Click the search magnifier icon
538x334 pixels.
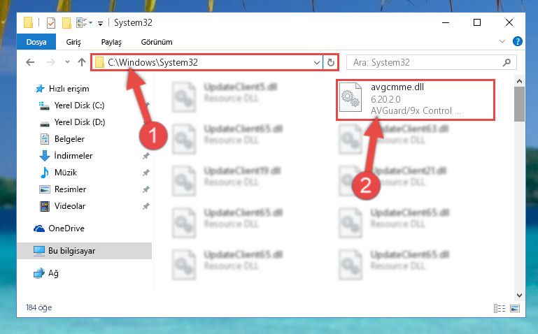pos(507,62)
